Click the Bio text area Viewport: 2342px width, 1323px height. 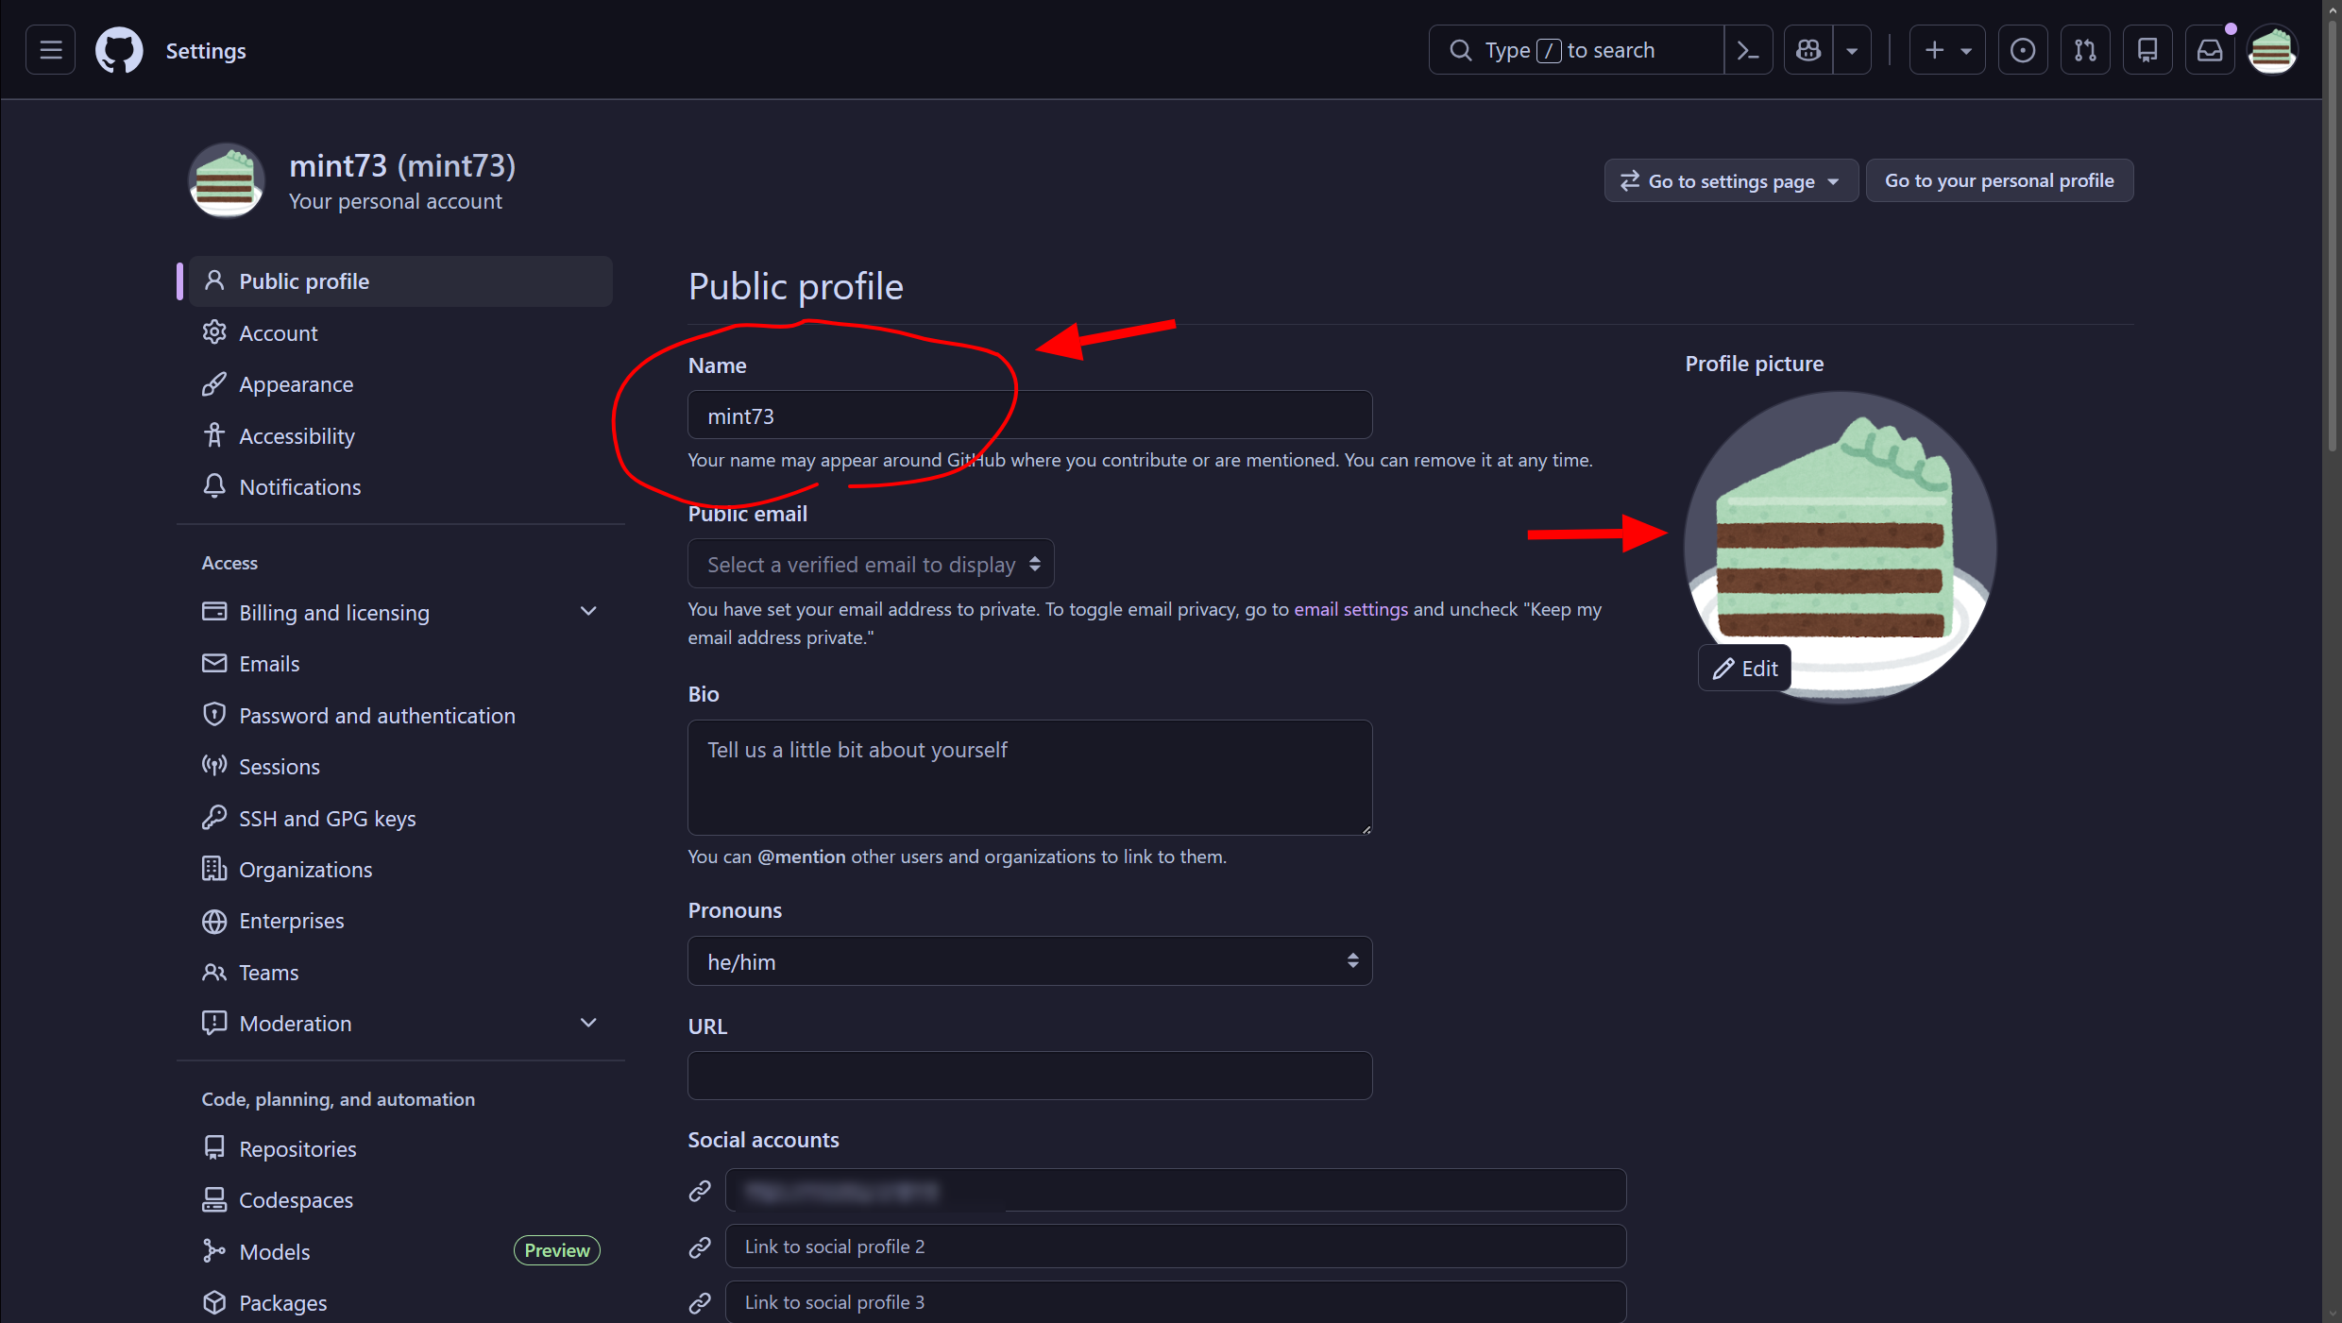point(1029,778)
